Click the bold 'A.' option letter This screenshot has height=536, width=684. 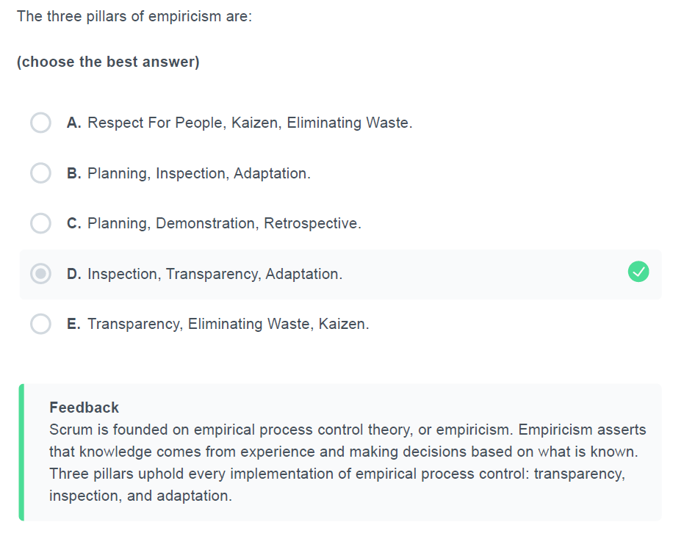pos(73,123)
